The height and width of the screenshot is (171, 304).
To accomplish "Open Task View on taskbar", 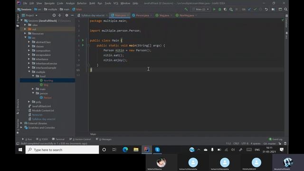I will tap(114, 150).
